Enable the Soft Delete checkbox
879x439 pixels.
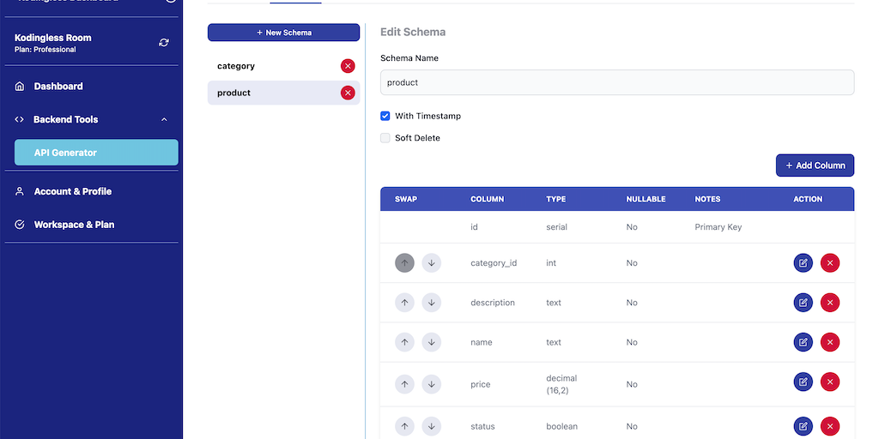385,138
